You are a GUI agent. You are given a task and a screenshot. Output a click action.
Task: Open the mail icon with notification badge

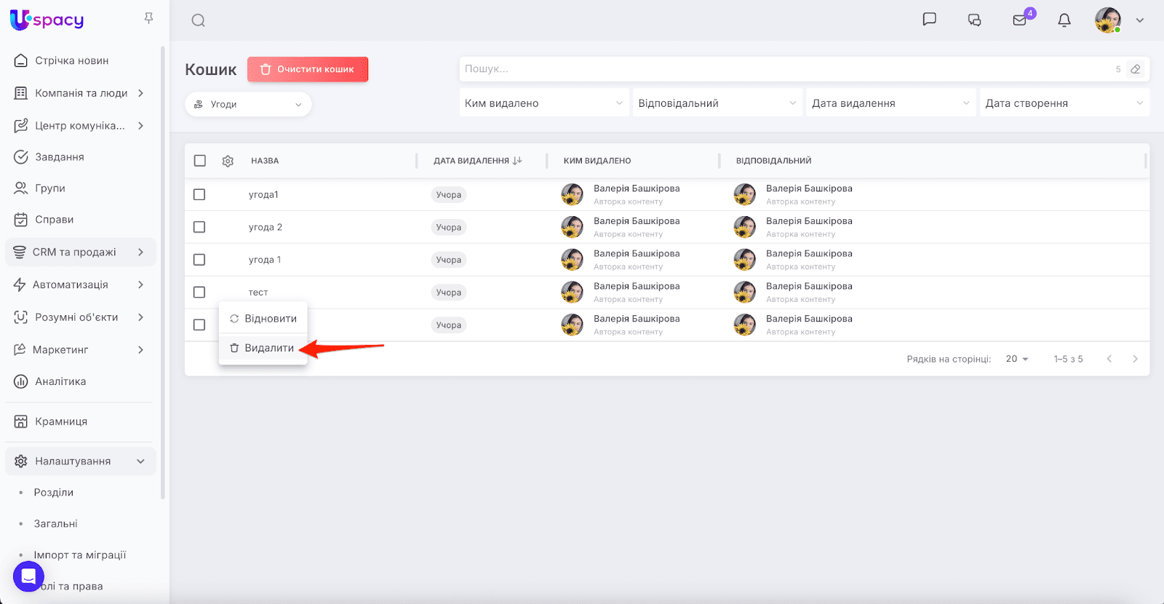point(1020,20)
